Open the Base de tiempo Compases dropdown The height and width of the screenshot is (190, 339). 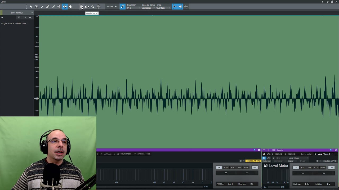[148, 8]
